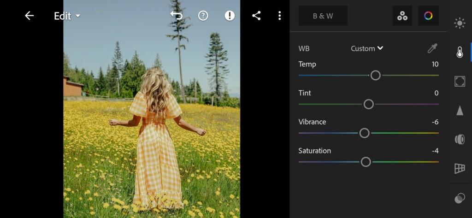Open the Light sun panel

coord(460,24)
